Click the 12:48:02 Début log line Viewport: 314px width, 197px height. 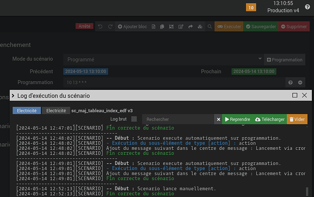(149, 138)
